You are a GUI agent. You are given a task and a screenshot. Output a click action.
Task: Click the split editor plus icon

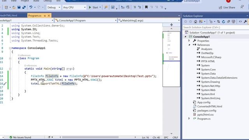point(172,25)
